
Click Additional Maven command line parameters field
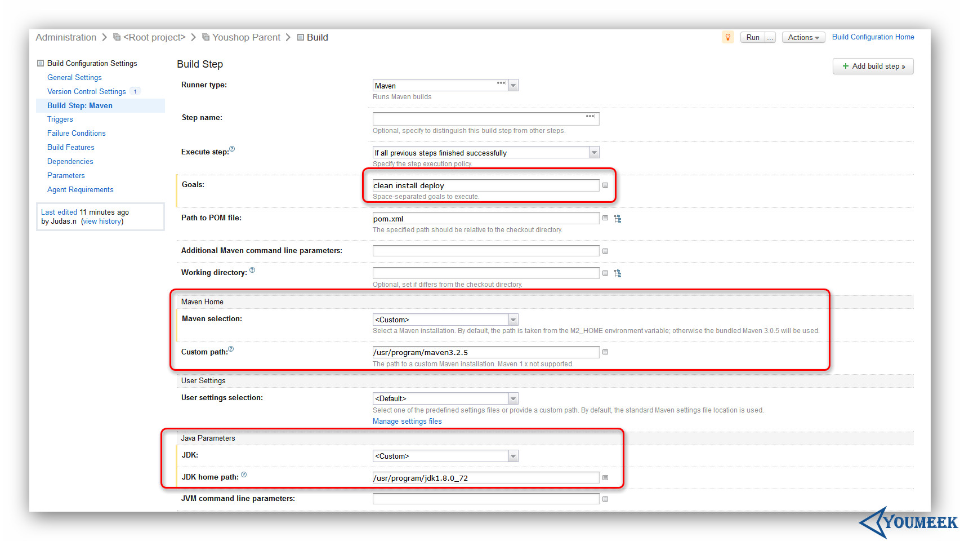[486, 251]
